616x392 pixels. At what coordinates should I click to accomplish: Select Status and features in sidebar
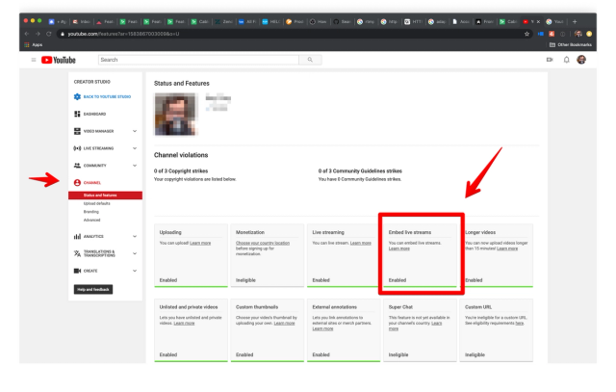(105, 196)
